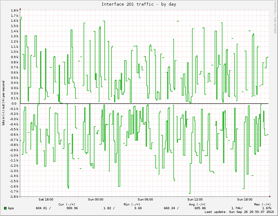The height and width of the screenshot is (216, 278).
Task: Click the red arrow at x-axis right end
Action: point(271,104)
